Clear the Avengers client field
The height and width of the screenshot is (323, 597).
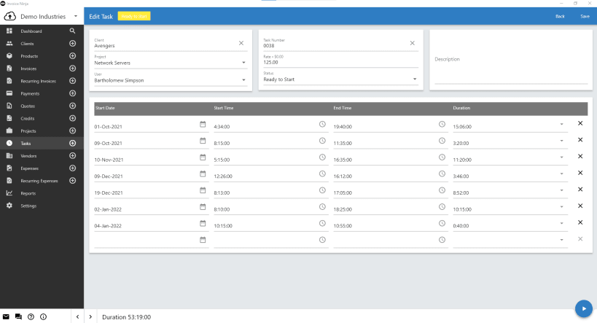coord(241,43)
